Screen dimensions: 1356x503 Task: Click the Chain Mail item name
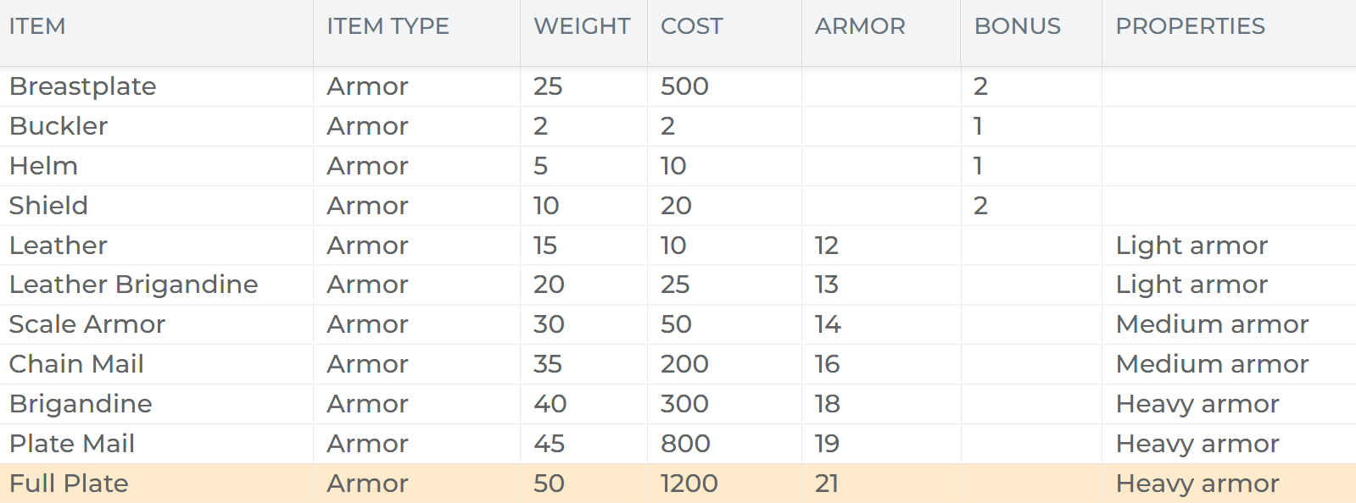tap(76, 364)
